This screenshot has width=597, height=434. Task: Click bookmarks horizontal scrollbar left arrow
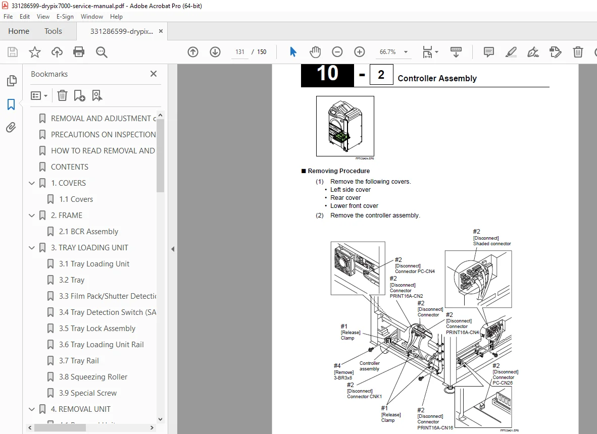coord(31,428)
